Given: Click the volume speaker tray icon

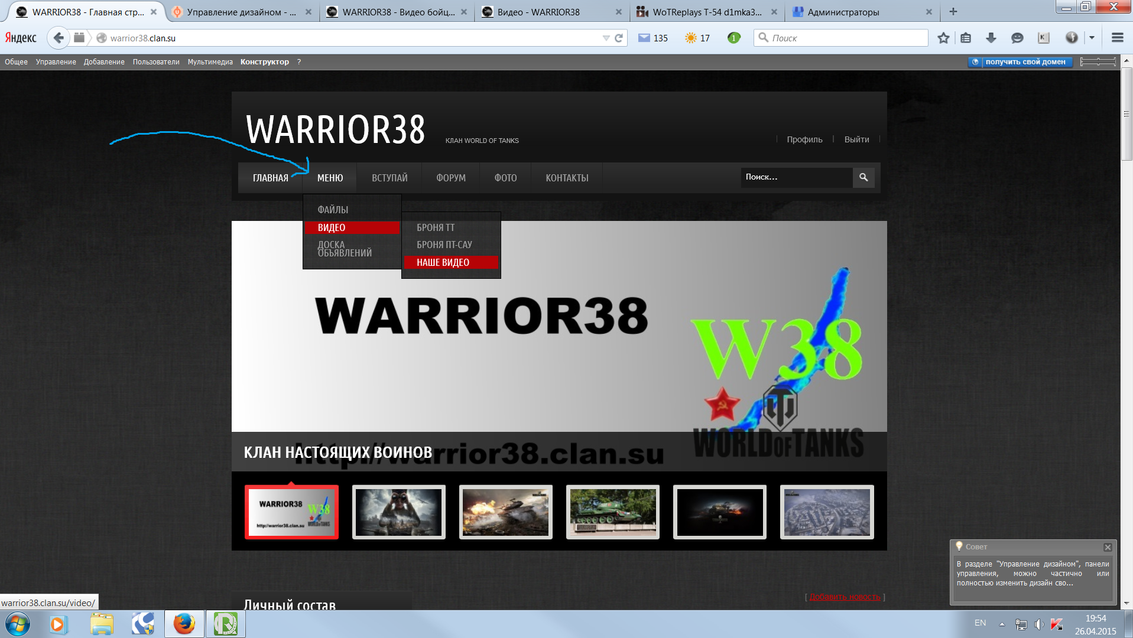Looking at the screenshot, I should 1039,624.
